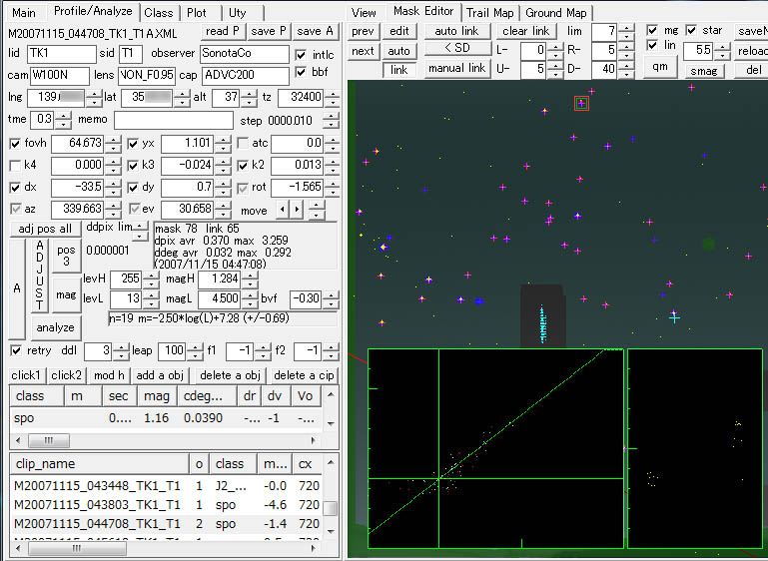Click the move left arrow button
This screenshot has height=561, width=768.
[x=283, y=209]
